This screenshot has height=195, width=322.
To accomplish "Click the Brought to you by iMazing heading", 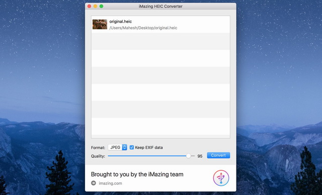I will tap(137, 174).
